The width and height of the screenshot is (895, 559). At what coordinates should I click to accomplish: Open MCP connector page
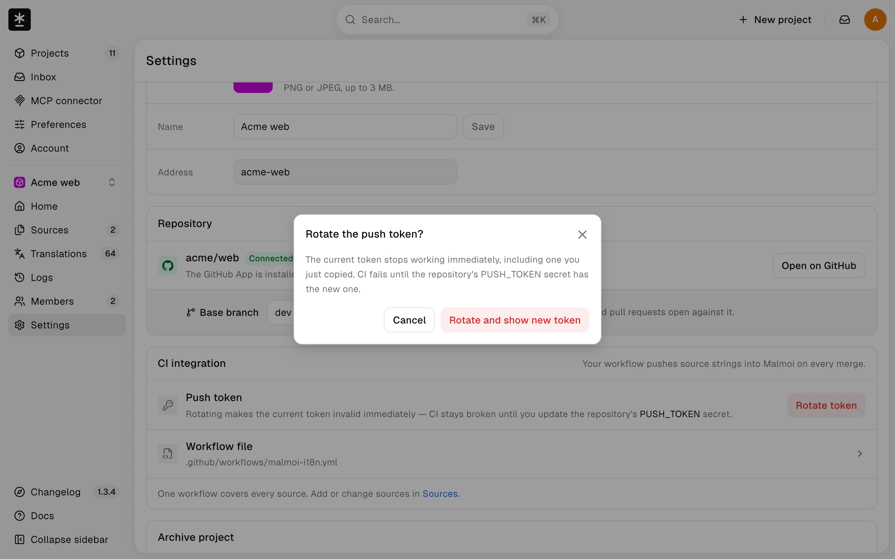pos(67,101)
